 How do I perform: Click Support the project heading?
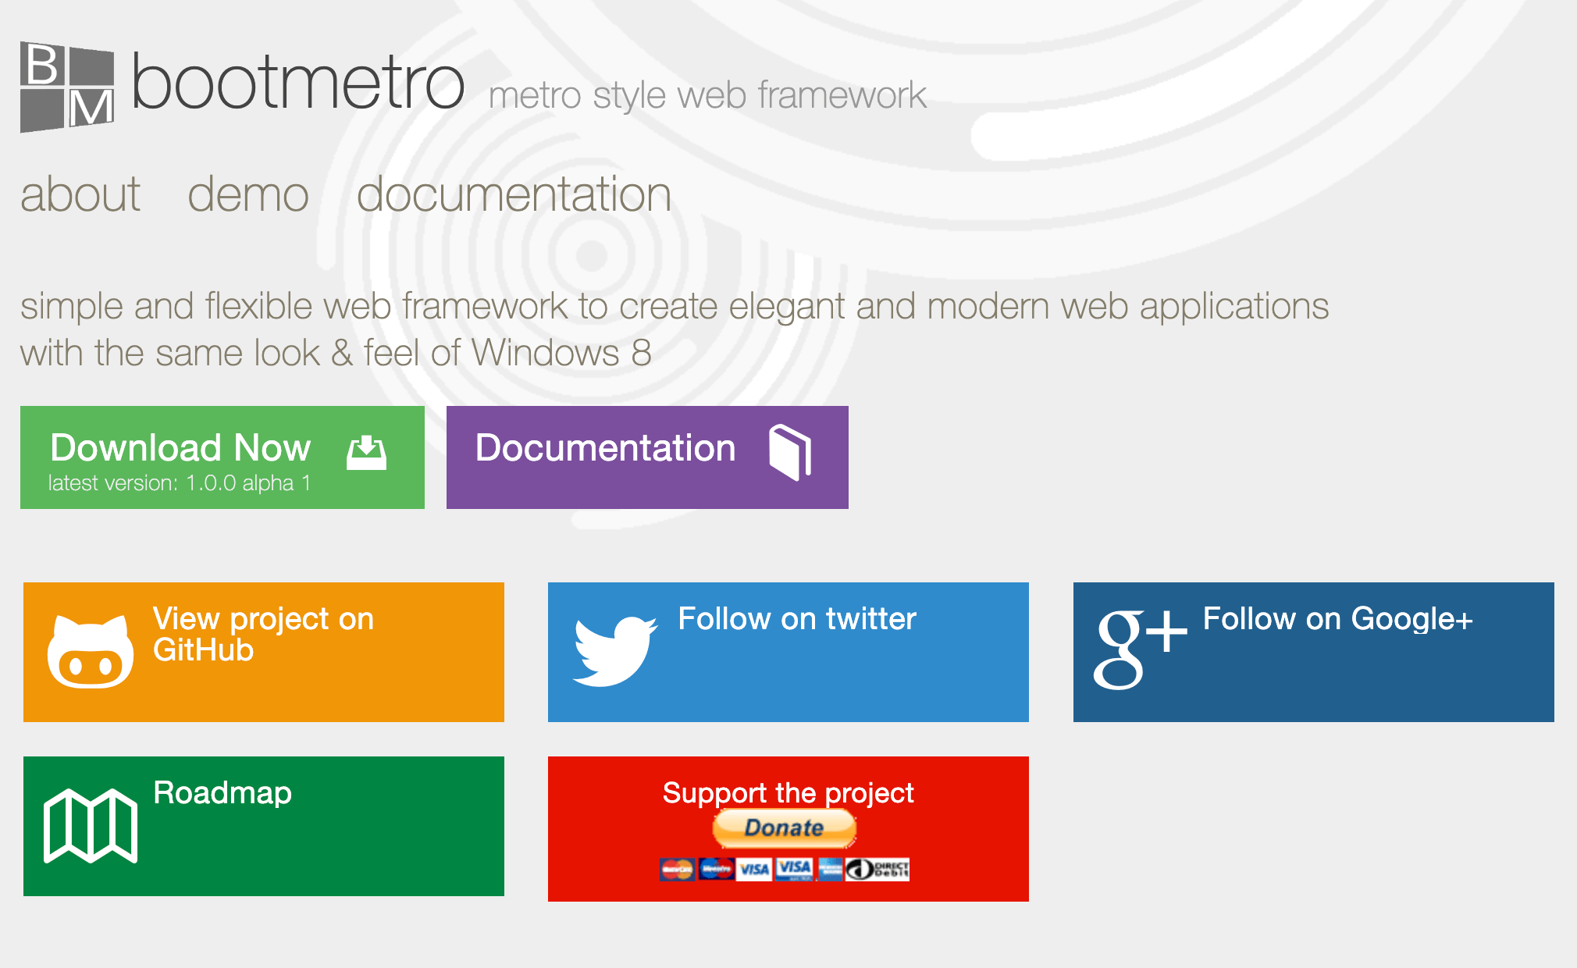(788, 793)
